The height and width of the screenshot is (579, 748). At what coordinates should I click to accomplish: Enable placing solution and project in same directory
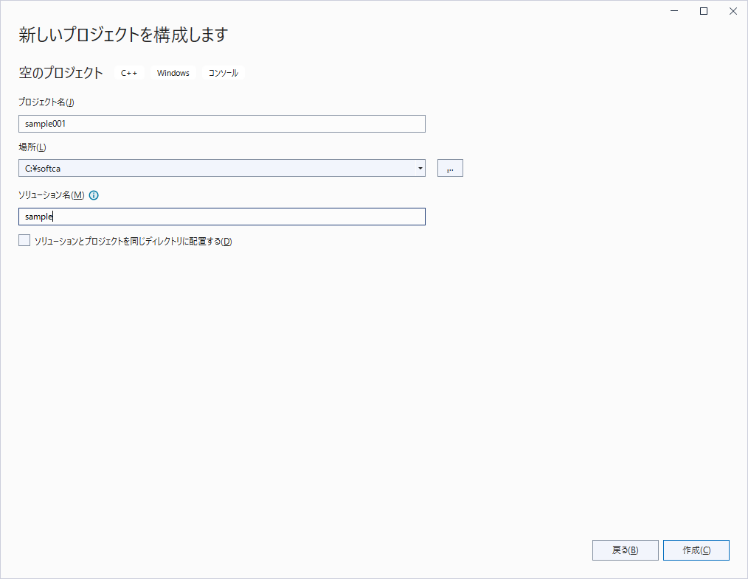click(x=25, y=241)
